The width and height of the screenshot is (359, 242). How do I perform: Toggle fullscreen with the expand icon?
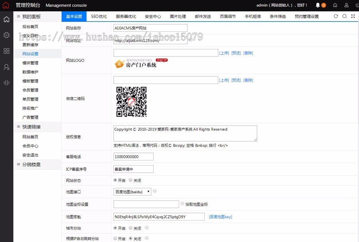(353, 16)
